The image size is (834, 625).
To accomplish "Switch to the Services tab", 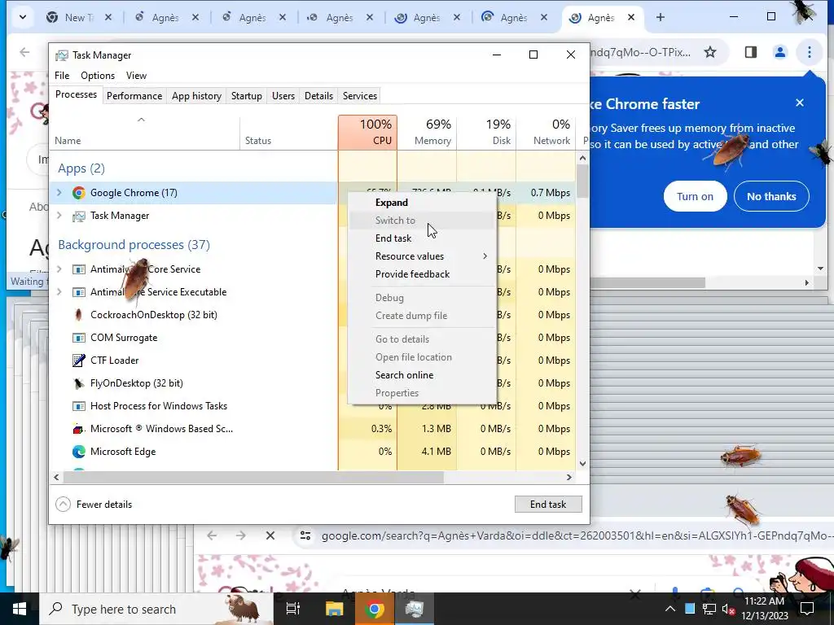I will [x=359, y=96].
